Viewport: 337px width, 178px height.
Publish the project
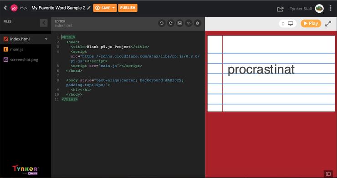[128, 8]
